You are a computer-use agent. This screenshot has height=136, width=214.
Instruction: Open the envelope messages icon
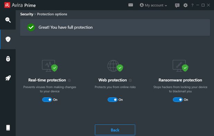click(x=131, y=5)
